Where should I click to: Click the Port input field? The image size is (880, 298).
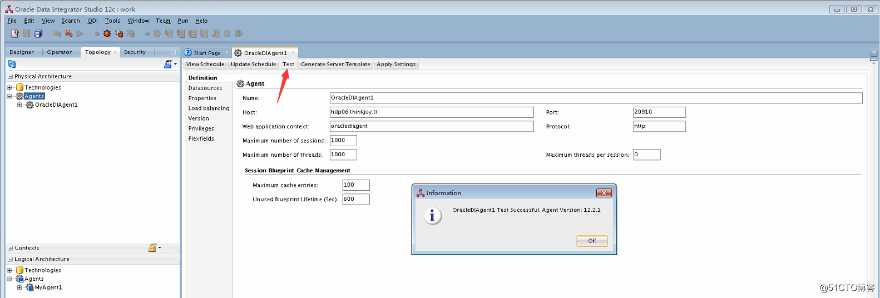click(659, 112)
